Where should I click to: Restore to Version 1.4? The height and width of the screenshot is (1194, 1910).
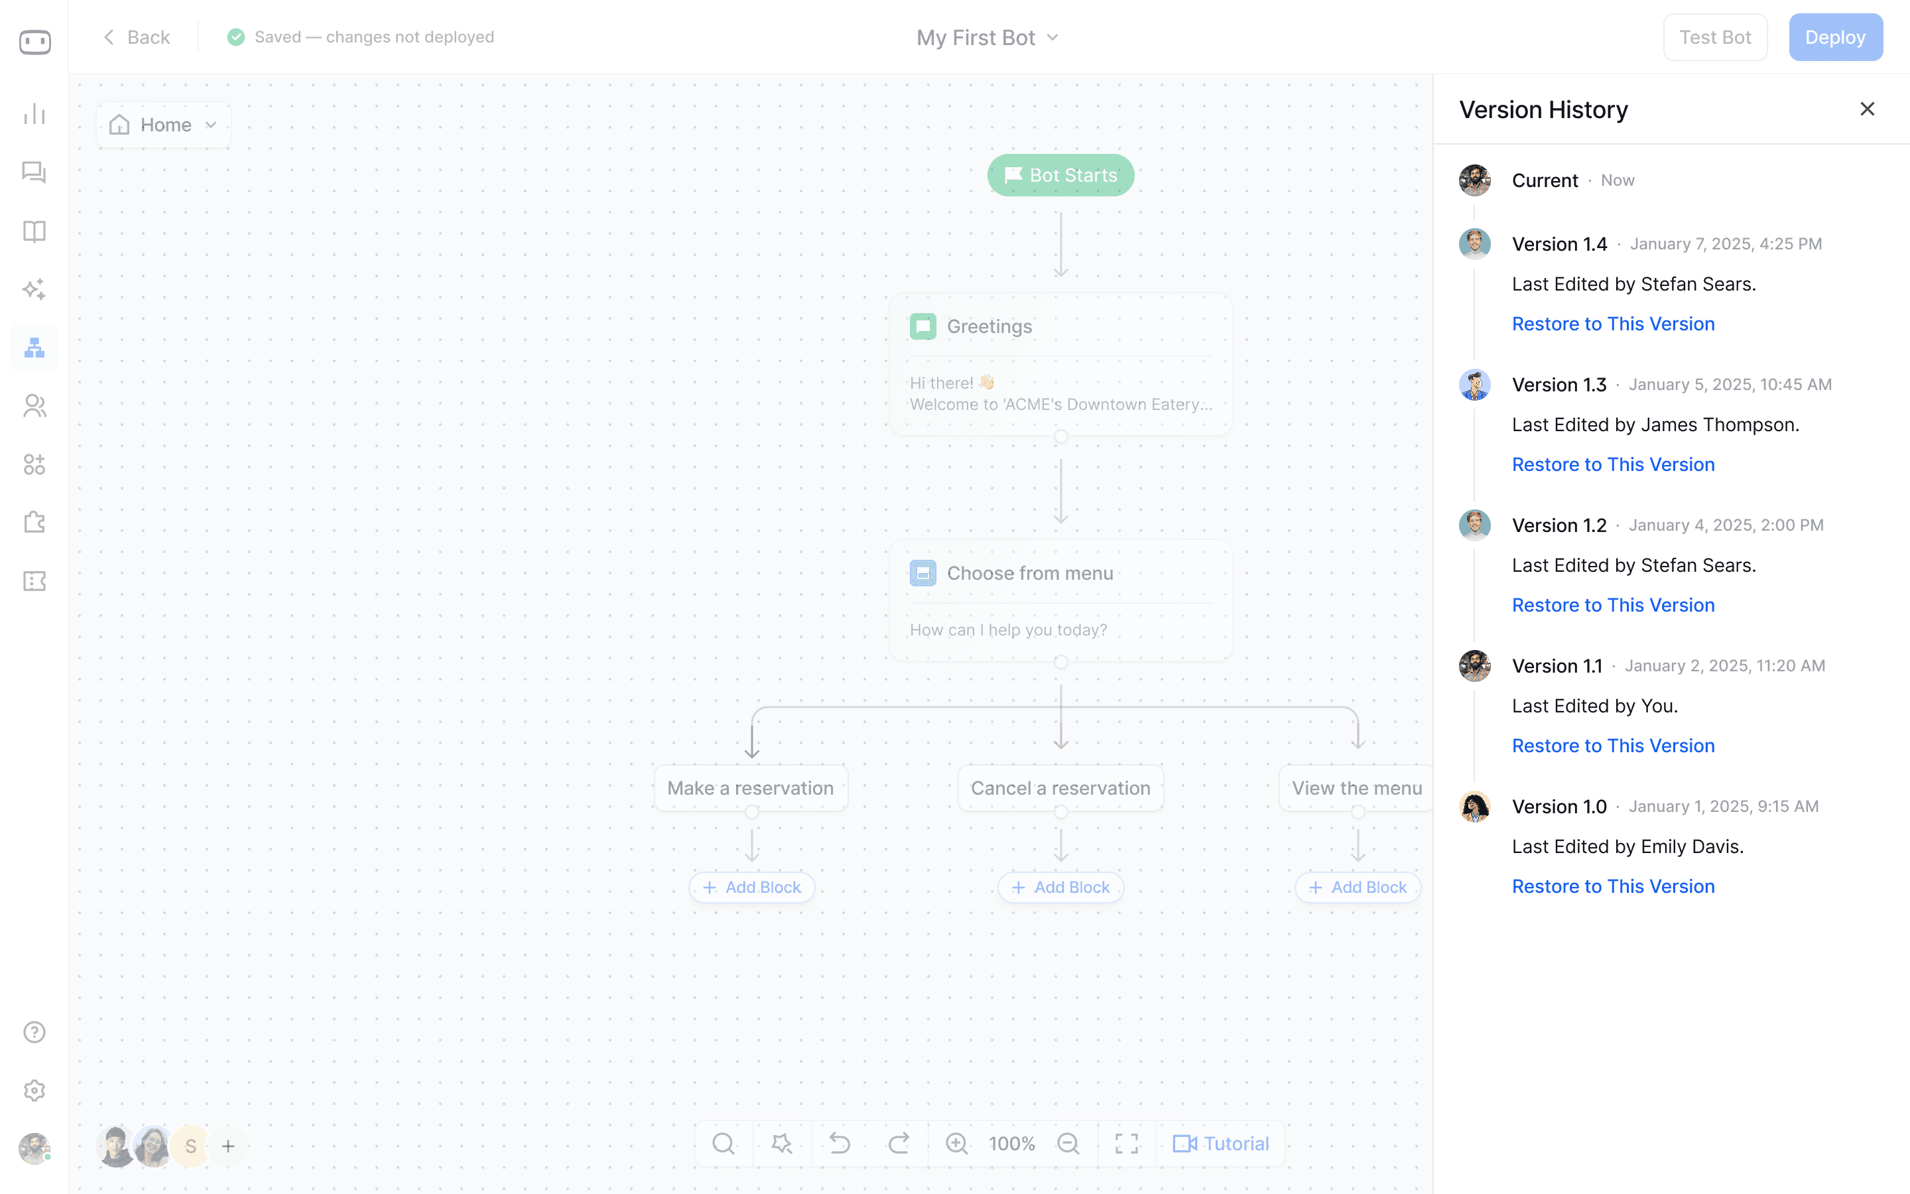[x=1612, y=324]
